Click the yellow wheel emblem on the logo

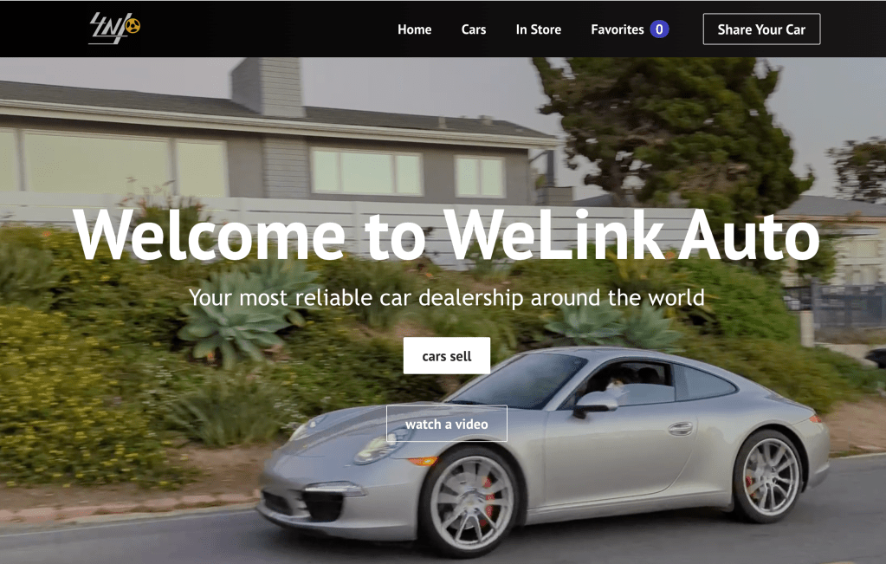coord(133,25)
